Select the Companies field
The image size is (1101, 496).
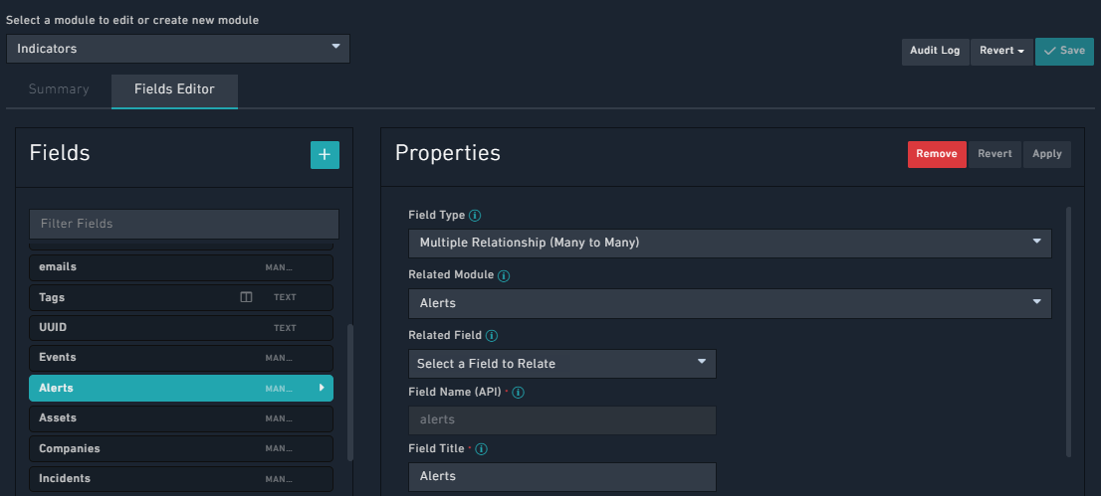pos(181,448)
